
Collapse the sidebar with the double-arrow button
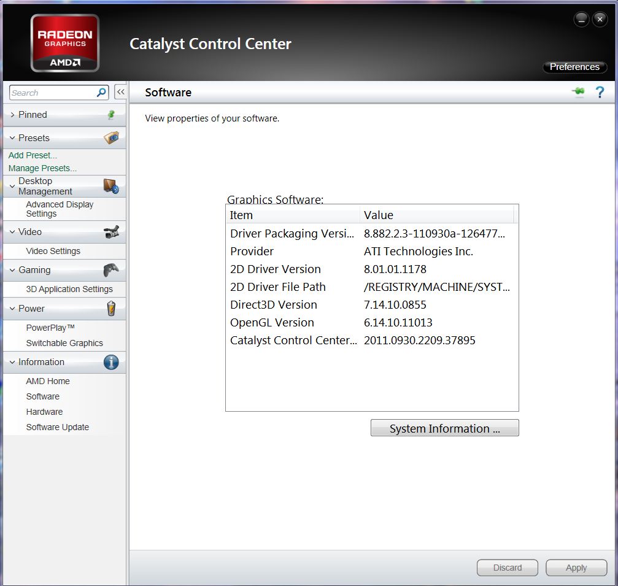(x=121, y=92)
